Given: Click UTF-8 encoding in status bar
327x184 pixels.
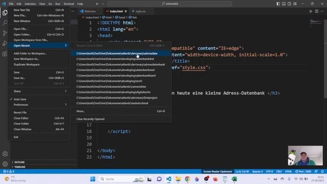Looking at the screenshot, I should pos(269,172).
